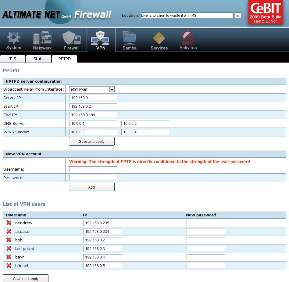This screenshot has height=282, width=289.
Task: Click the username text testpptpd
Action: (24, 249)
